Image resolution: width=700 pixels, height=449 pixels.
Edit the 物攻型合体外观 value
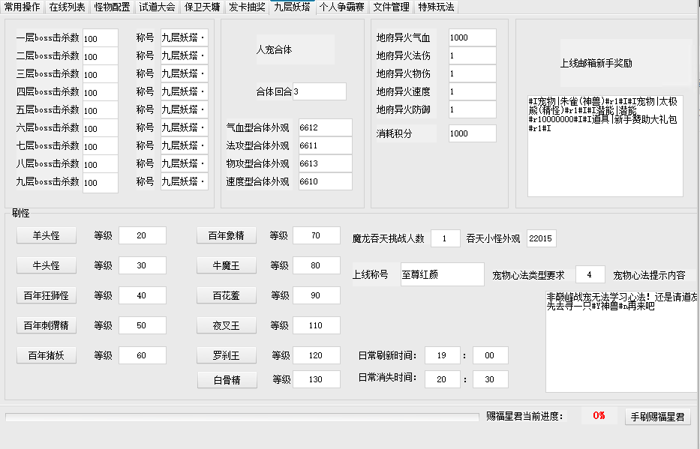(325, 163)
